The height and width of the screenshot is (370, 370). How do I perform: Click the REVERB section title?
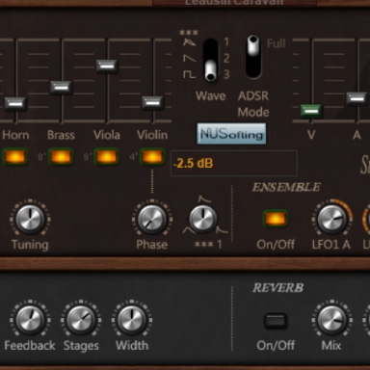click(277, 288)
